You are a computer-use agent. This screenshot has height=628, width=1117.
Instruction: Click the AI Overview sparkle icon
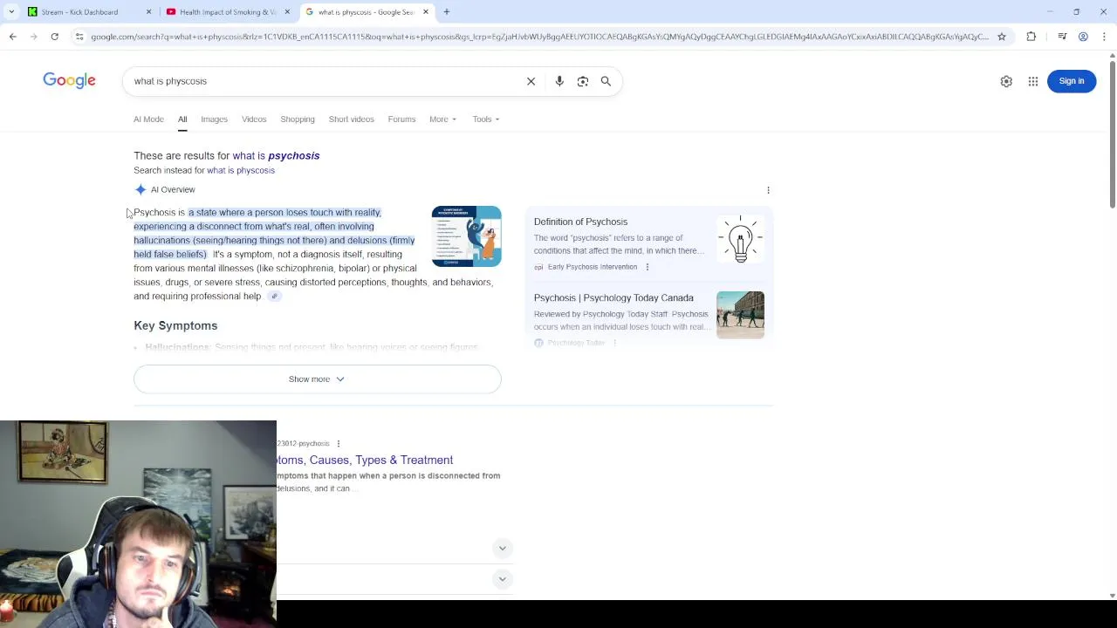(140, 189)
